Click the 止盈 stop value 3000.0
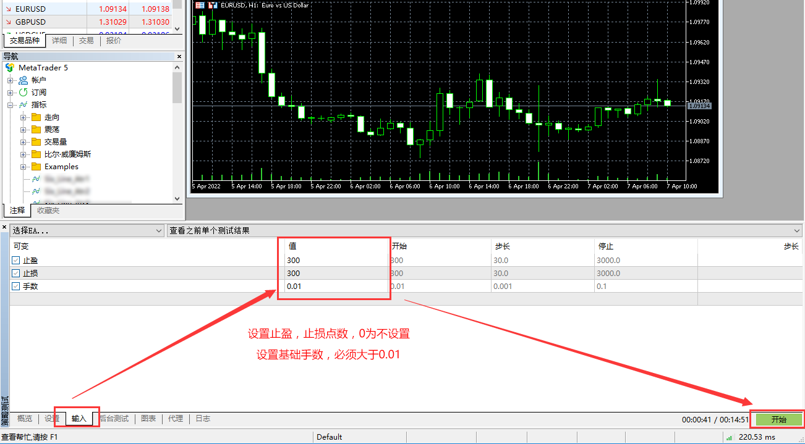This screenshot has width=805, height=444. (609, 260)
